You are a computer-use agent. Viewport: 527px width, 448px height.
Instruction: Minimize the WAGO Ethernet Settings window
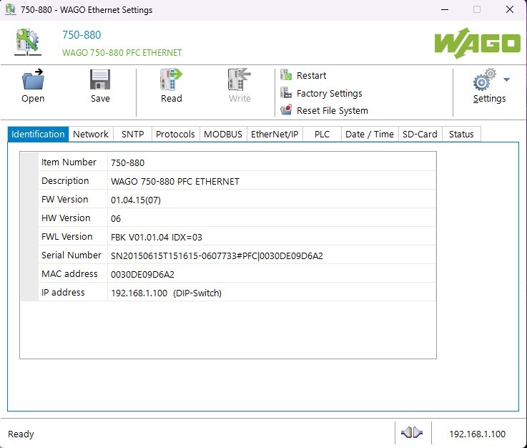coord(445,9)
